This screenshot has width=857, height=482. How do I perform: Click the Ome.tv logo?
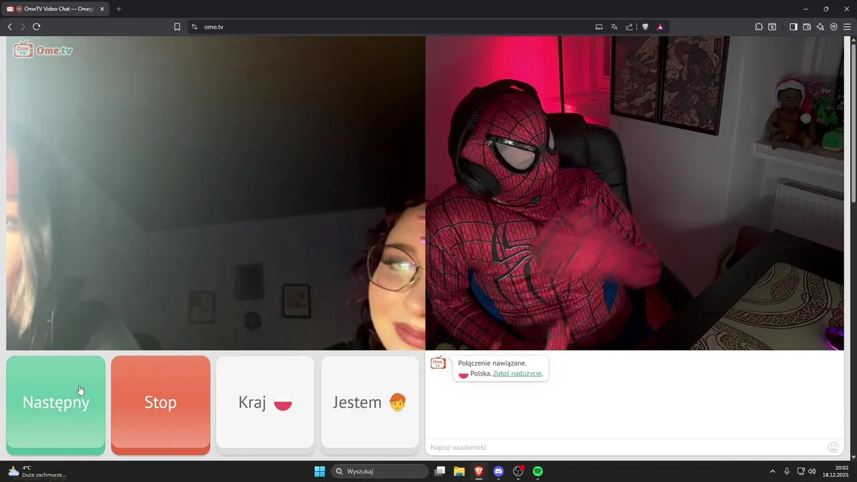(x=44, y=50)
